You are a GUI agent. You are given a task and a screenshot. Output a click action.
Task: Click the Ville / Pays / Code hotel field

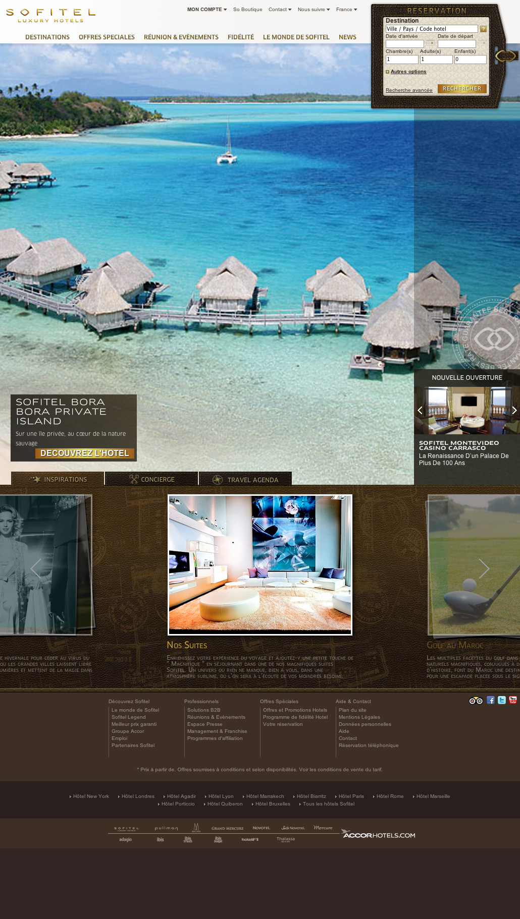432,29
